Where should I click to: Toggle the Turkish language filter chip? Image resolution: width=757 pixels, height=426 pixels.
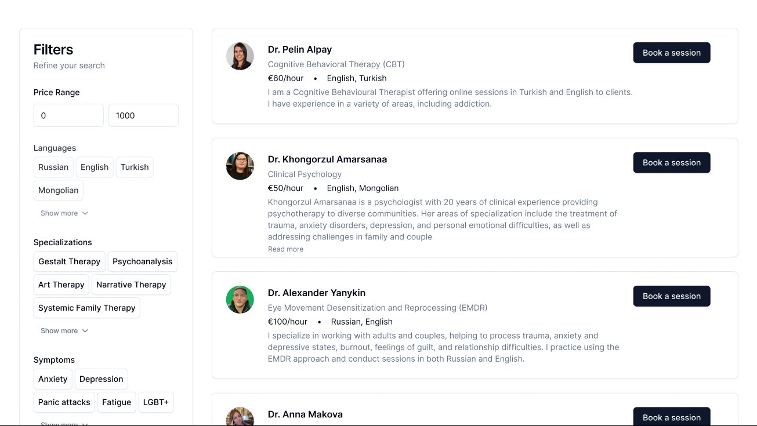click(135, 167)
